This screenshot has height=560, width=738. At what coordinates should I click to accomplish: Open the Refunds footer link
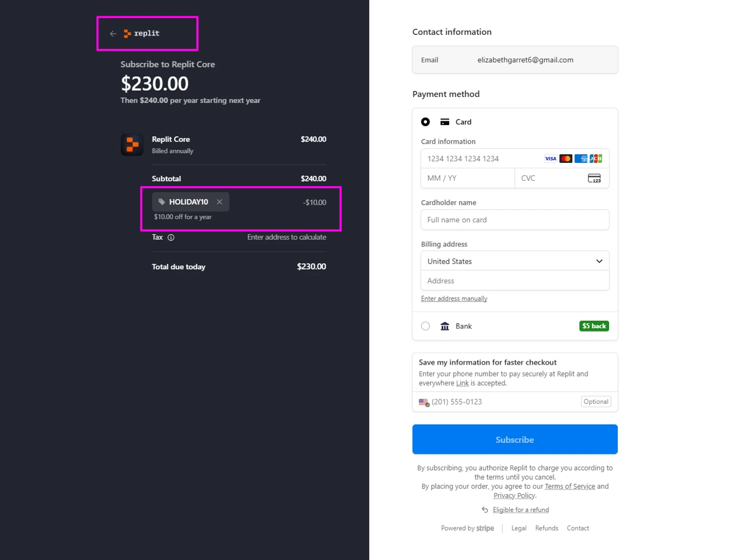pyautogui.click(x=547, y=528)
